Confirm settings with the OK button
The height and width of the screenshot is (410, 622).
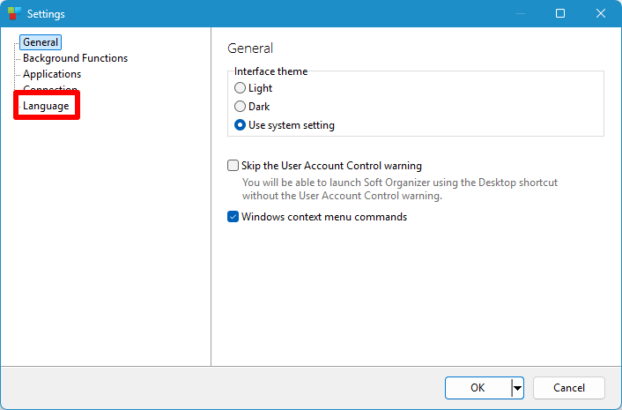click(478, 388)
